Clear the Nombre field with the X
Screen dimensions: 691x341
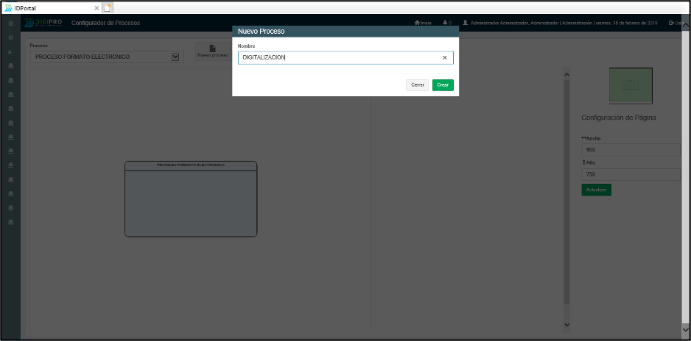click(x=444, y=57)
